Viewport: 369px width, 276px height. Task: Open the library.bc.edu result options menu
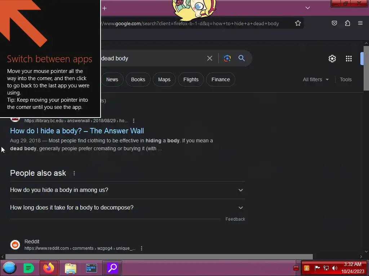(134, 121)
